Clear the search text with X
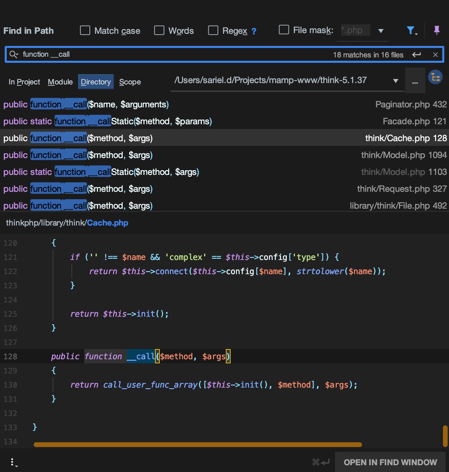449x472 pixels. [x=436, y=55]
